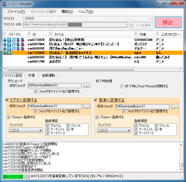Click music D:¥Download¥conv21 folder field
Screen dimensions: 186x182
142,107
